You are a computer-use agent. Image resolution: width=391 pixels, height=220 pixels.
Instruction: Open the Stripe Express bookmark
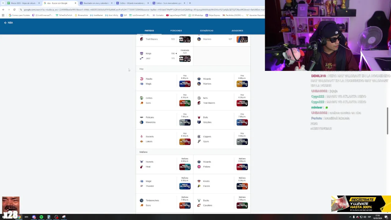click(213, 15)
